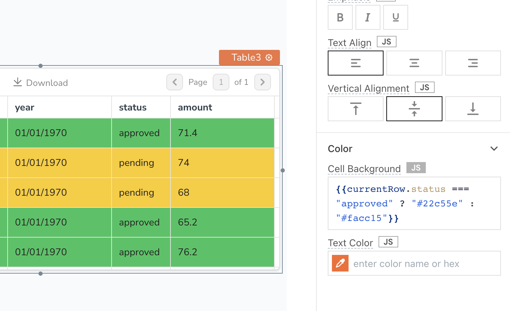
Task: Select left text alignment
Action: (355, 63)
